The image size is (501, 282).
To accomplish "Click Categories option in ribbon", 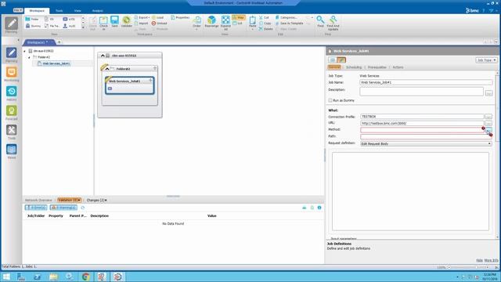I will point(287,17).
